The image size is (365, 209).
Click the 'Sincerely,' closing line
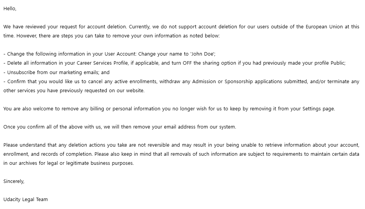click(x=14, y=181)
